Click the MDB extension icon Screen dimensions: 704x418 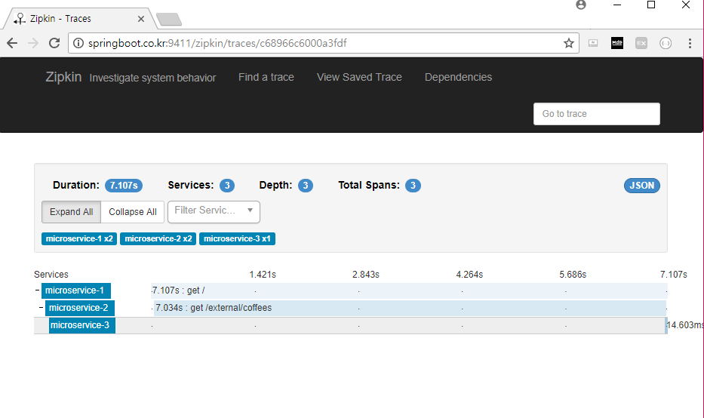pos(617,43)
